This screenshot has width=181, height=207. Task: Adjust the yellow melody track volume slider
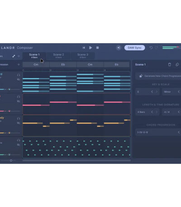(10, 133)
